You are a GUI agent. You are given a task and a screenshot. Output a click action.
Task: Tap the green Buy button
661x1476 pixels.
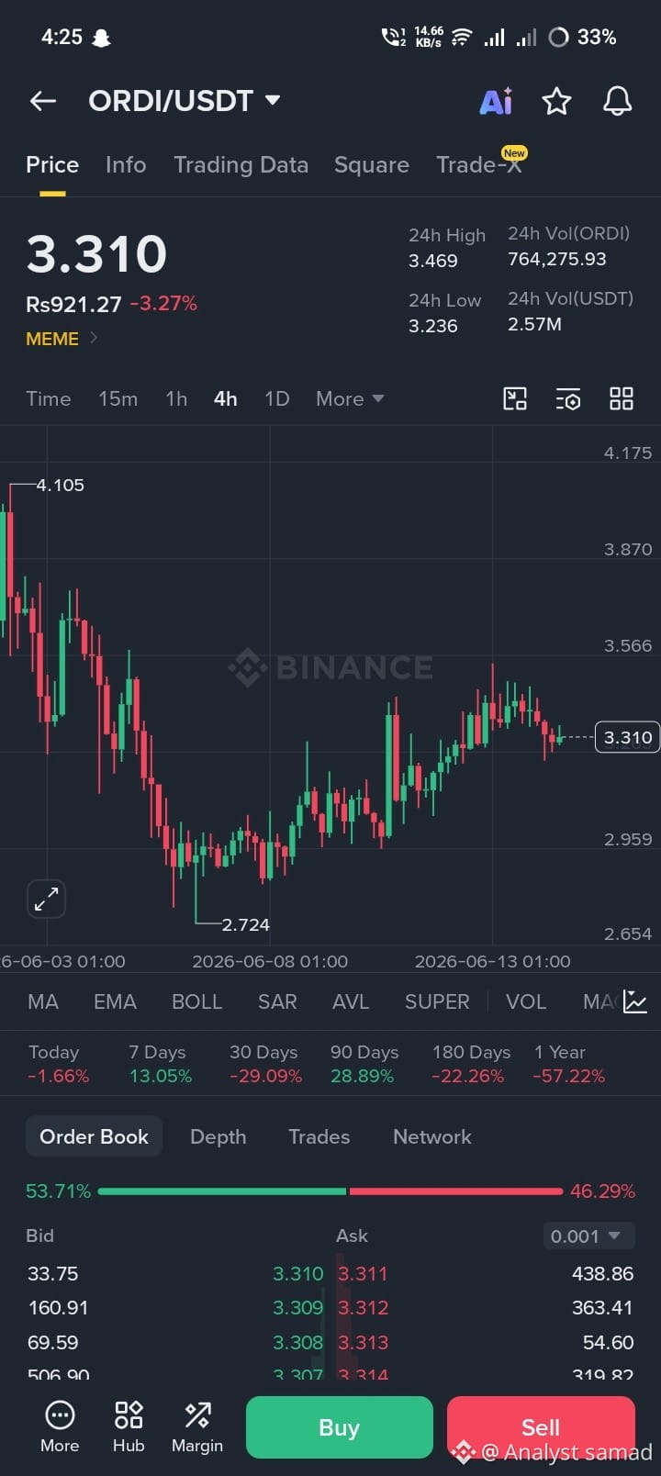click(340, 1427)
